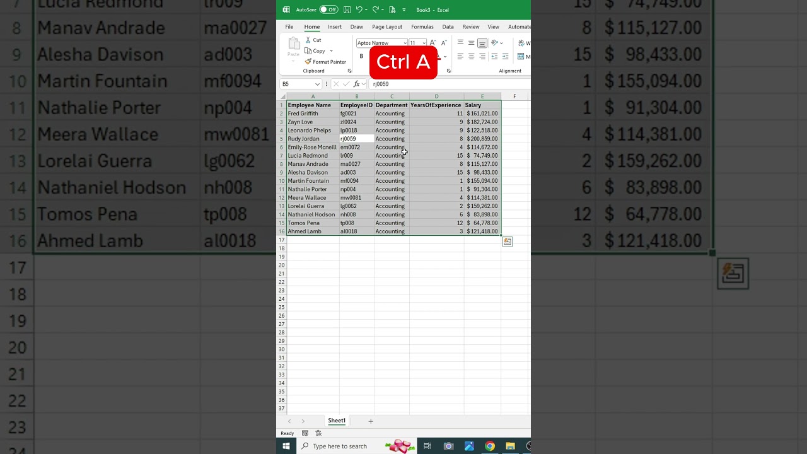Click the next sheet arrow
This screenshot has height=454, width=807.
click(303, 421)
